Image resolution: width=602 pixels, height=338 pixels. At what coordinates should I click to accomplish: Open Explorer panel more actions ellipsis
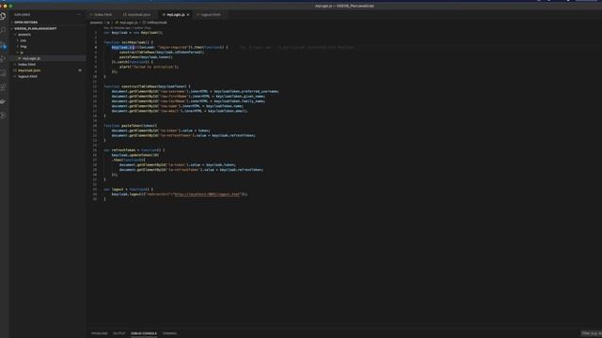click(x=79, y=15)
